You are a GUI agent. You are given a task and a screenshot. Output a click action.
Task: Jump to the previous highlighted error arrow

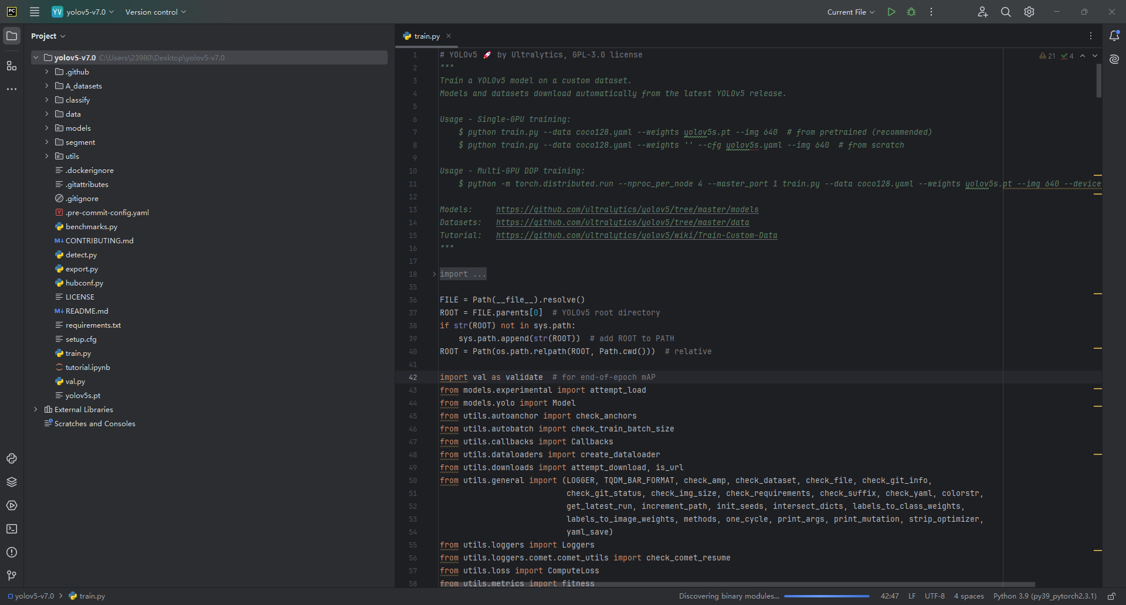(1083, 56)
